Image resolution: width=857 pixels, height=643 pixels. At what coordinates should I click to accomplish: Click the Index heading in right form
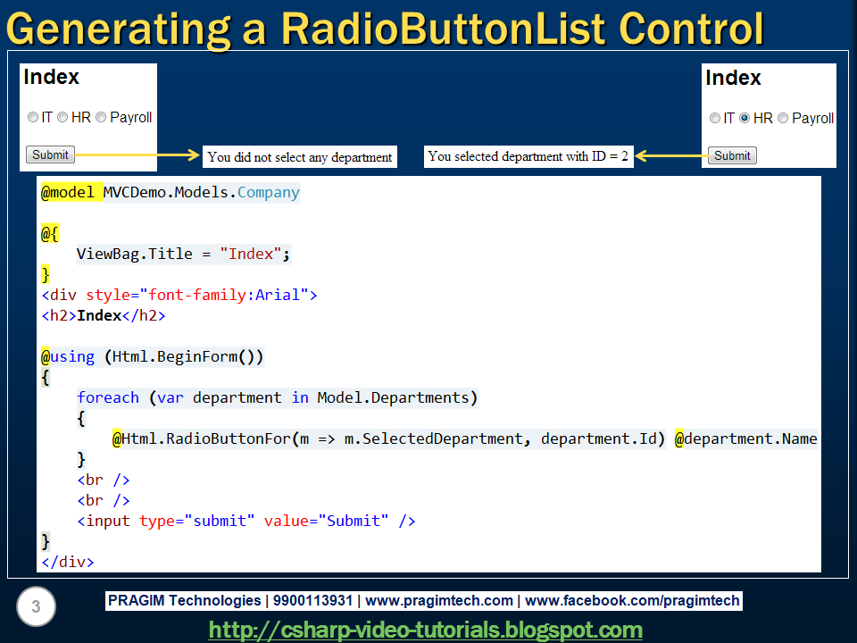pos(734,78)
